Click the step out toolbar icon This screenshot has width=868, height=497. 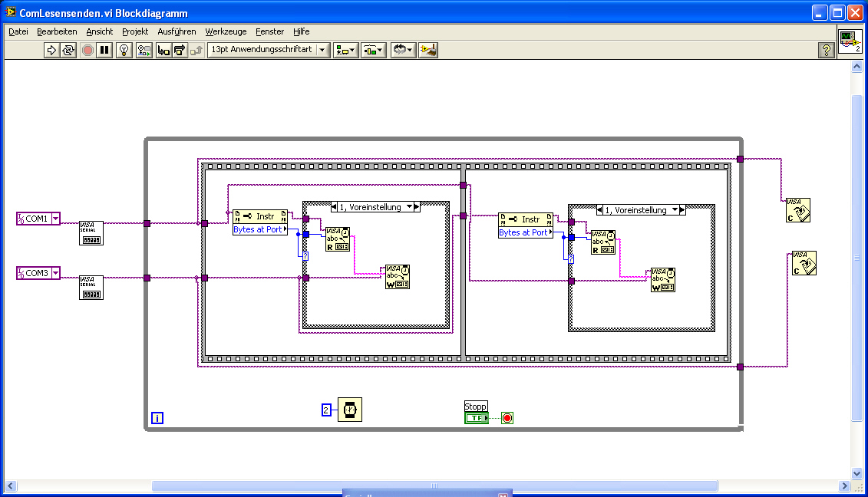pos(196,51)
